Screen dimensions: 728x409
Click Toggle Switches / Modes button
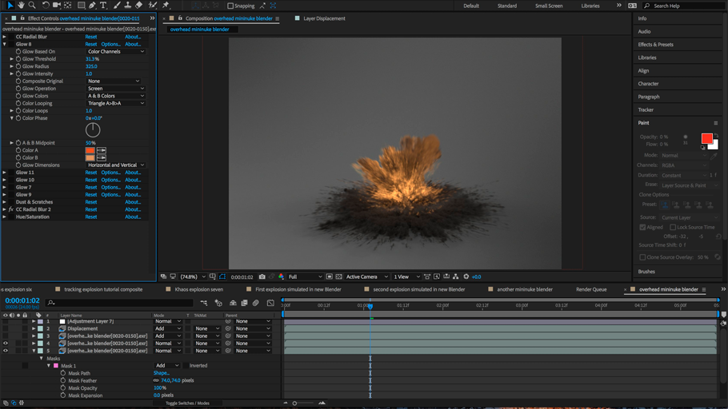coord(187,403)
